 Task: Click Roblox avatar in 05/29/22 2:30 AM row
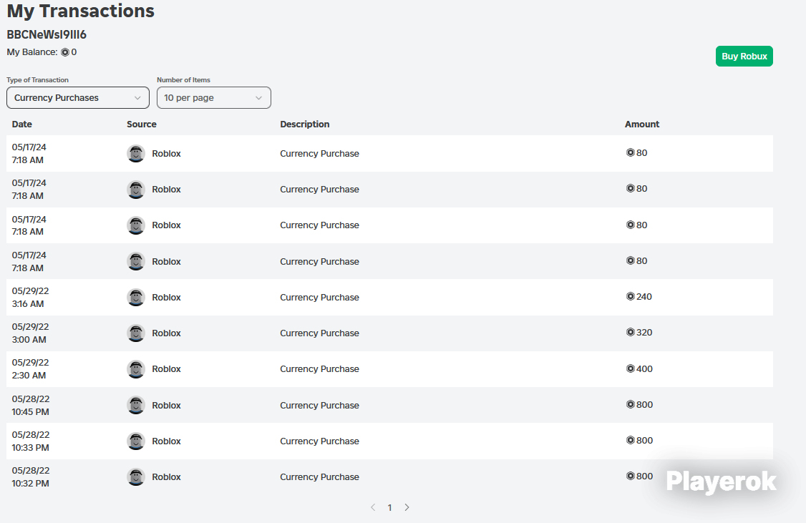point(136,369)
